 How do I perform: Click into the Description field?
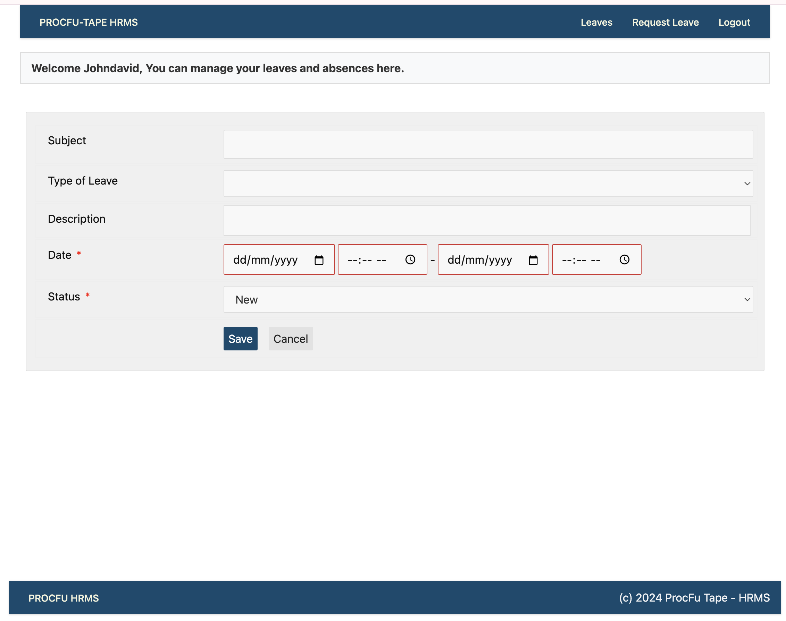coord(486,221)
